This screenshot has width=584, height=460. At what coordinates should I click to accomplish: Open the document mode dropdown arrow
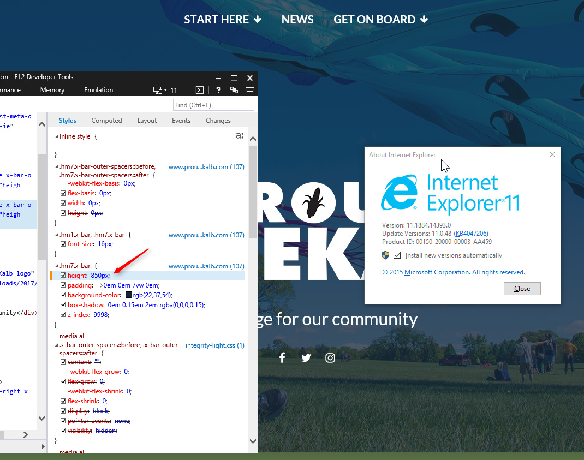(x=164, y=90)
